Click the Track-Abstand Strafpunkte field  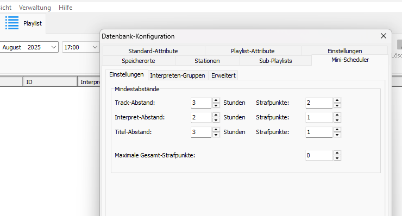[x=319, y=103]
